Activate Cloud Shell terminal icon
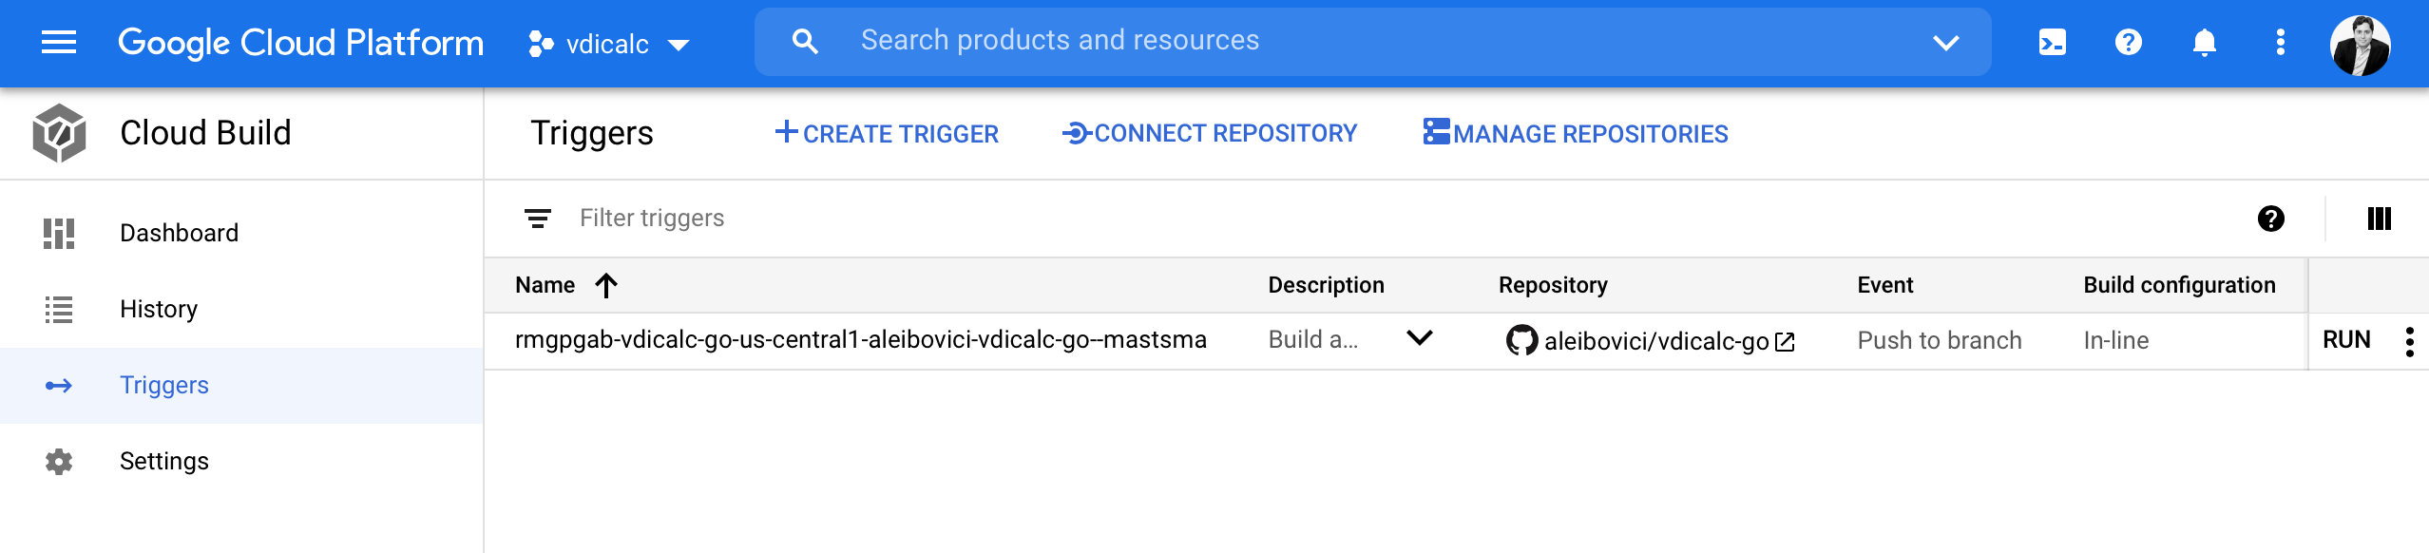Viewport: 2429px width, 553px height. [x=2052, y=42]
